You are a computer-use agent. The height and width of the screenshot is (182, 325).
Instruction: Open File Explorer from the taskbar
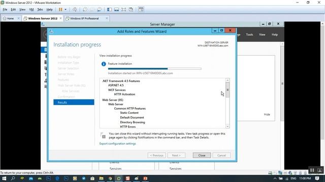[x=101, y=178]
